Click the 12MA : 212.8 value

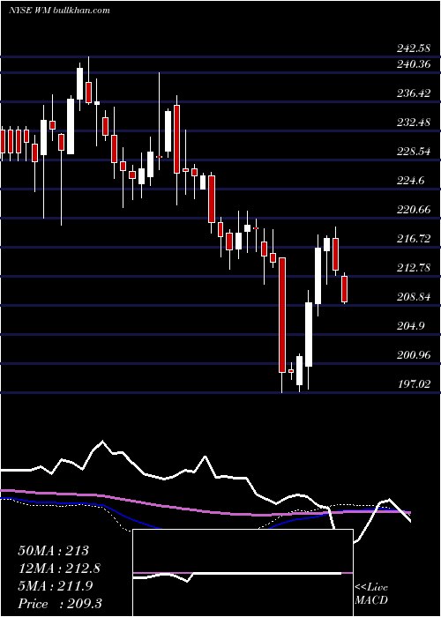[x=59, y=569]
